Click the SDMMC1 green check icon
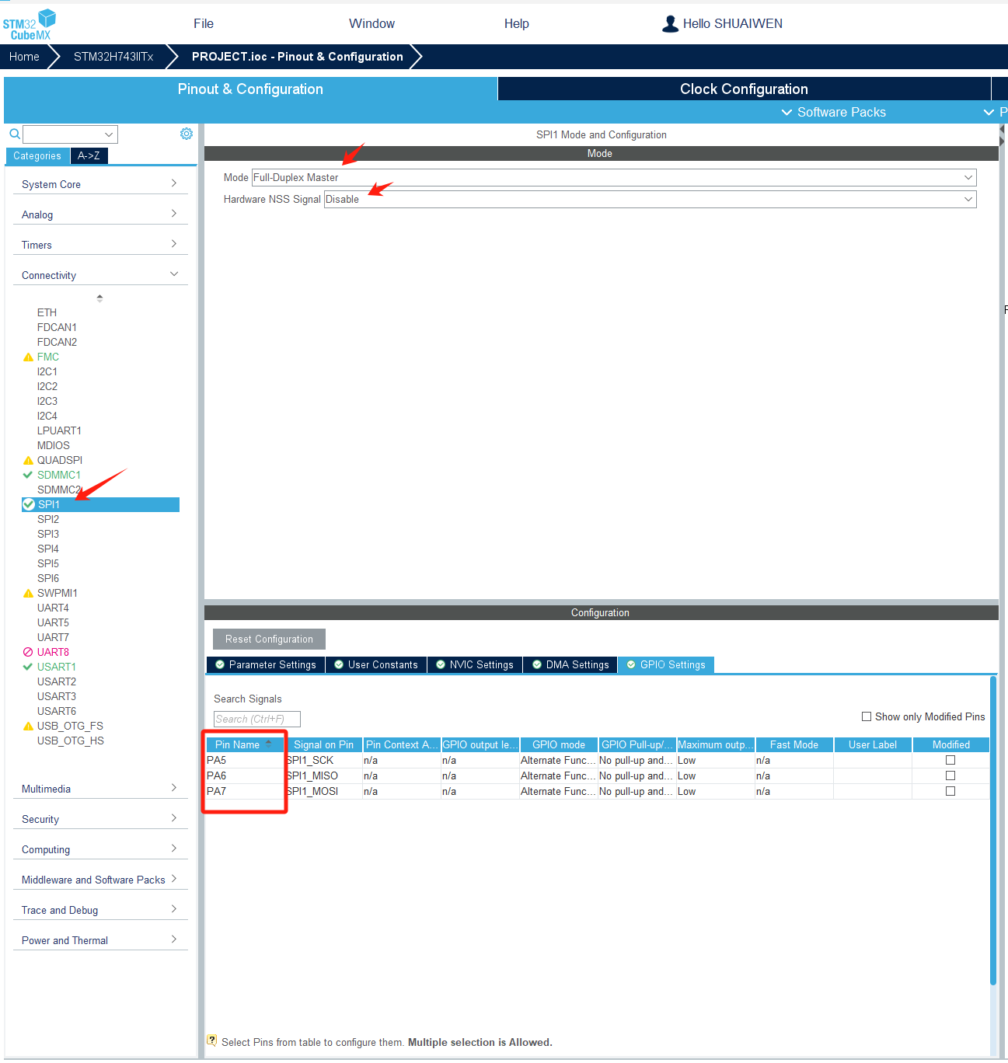Screen dimensions: 1008x1063 28,475
